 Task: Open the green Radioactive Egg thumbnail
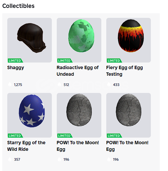79,40
